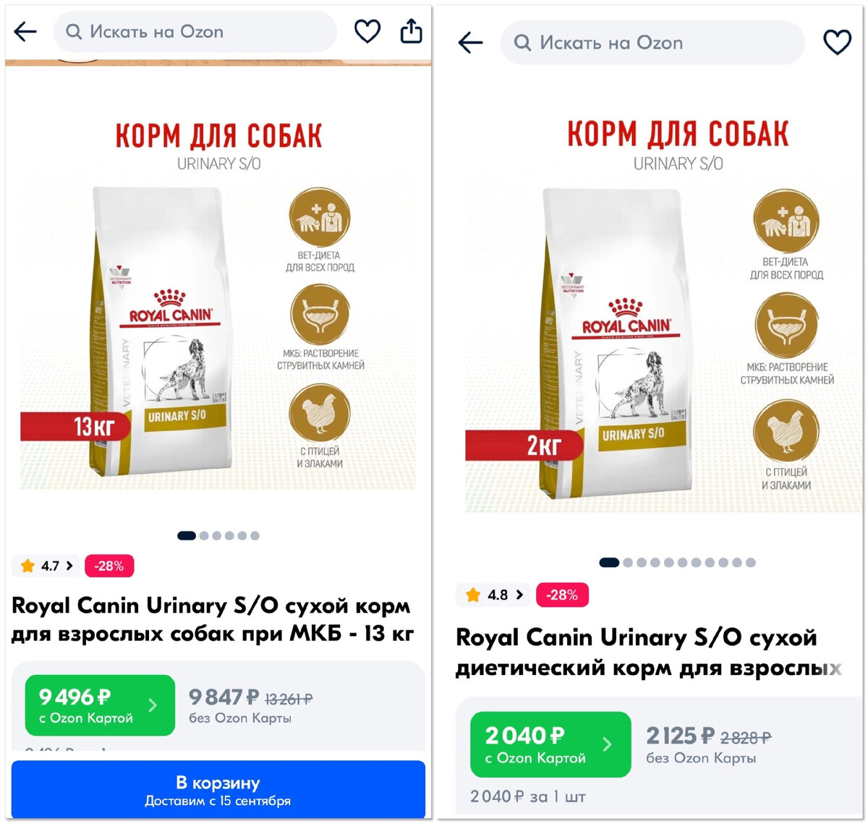Expand 9 496 ₽ Ozon Card price chevron
The height and width of the screenshot is (824, 868).
[x=153, y=705]
